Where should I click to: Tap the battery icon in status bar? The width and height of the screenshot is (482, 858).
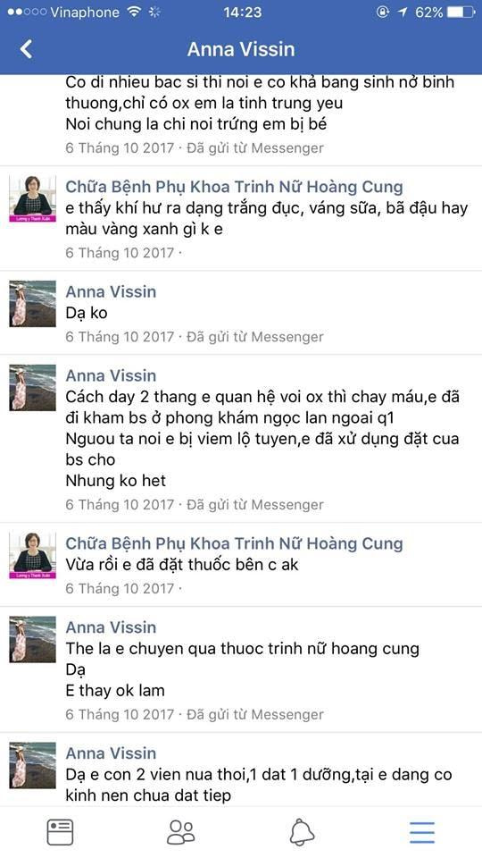(x=461, y=12)
